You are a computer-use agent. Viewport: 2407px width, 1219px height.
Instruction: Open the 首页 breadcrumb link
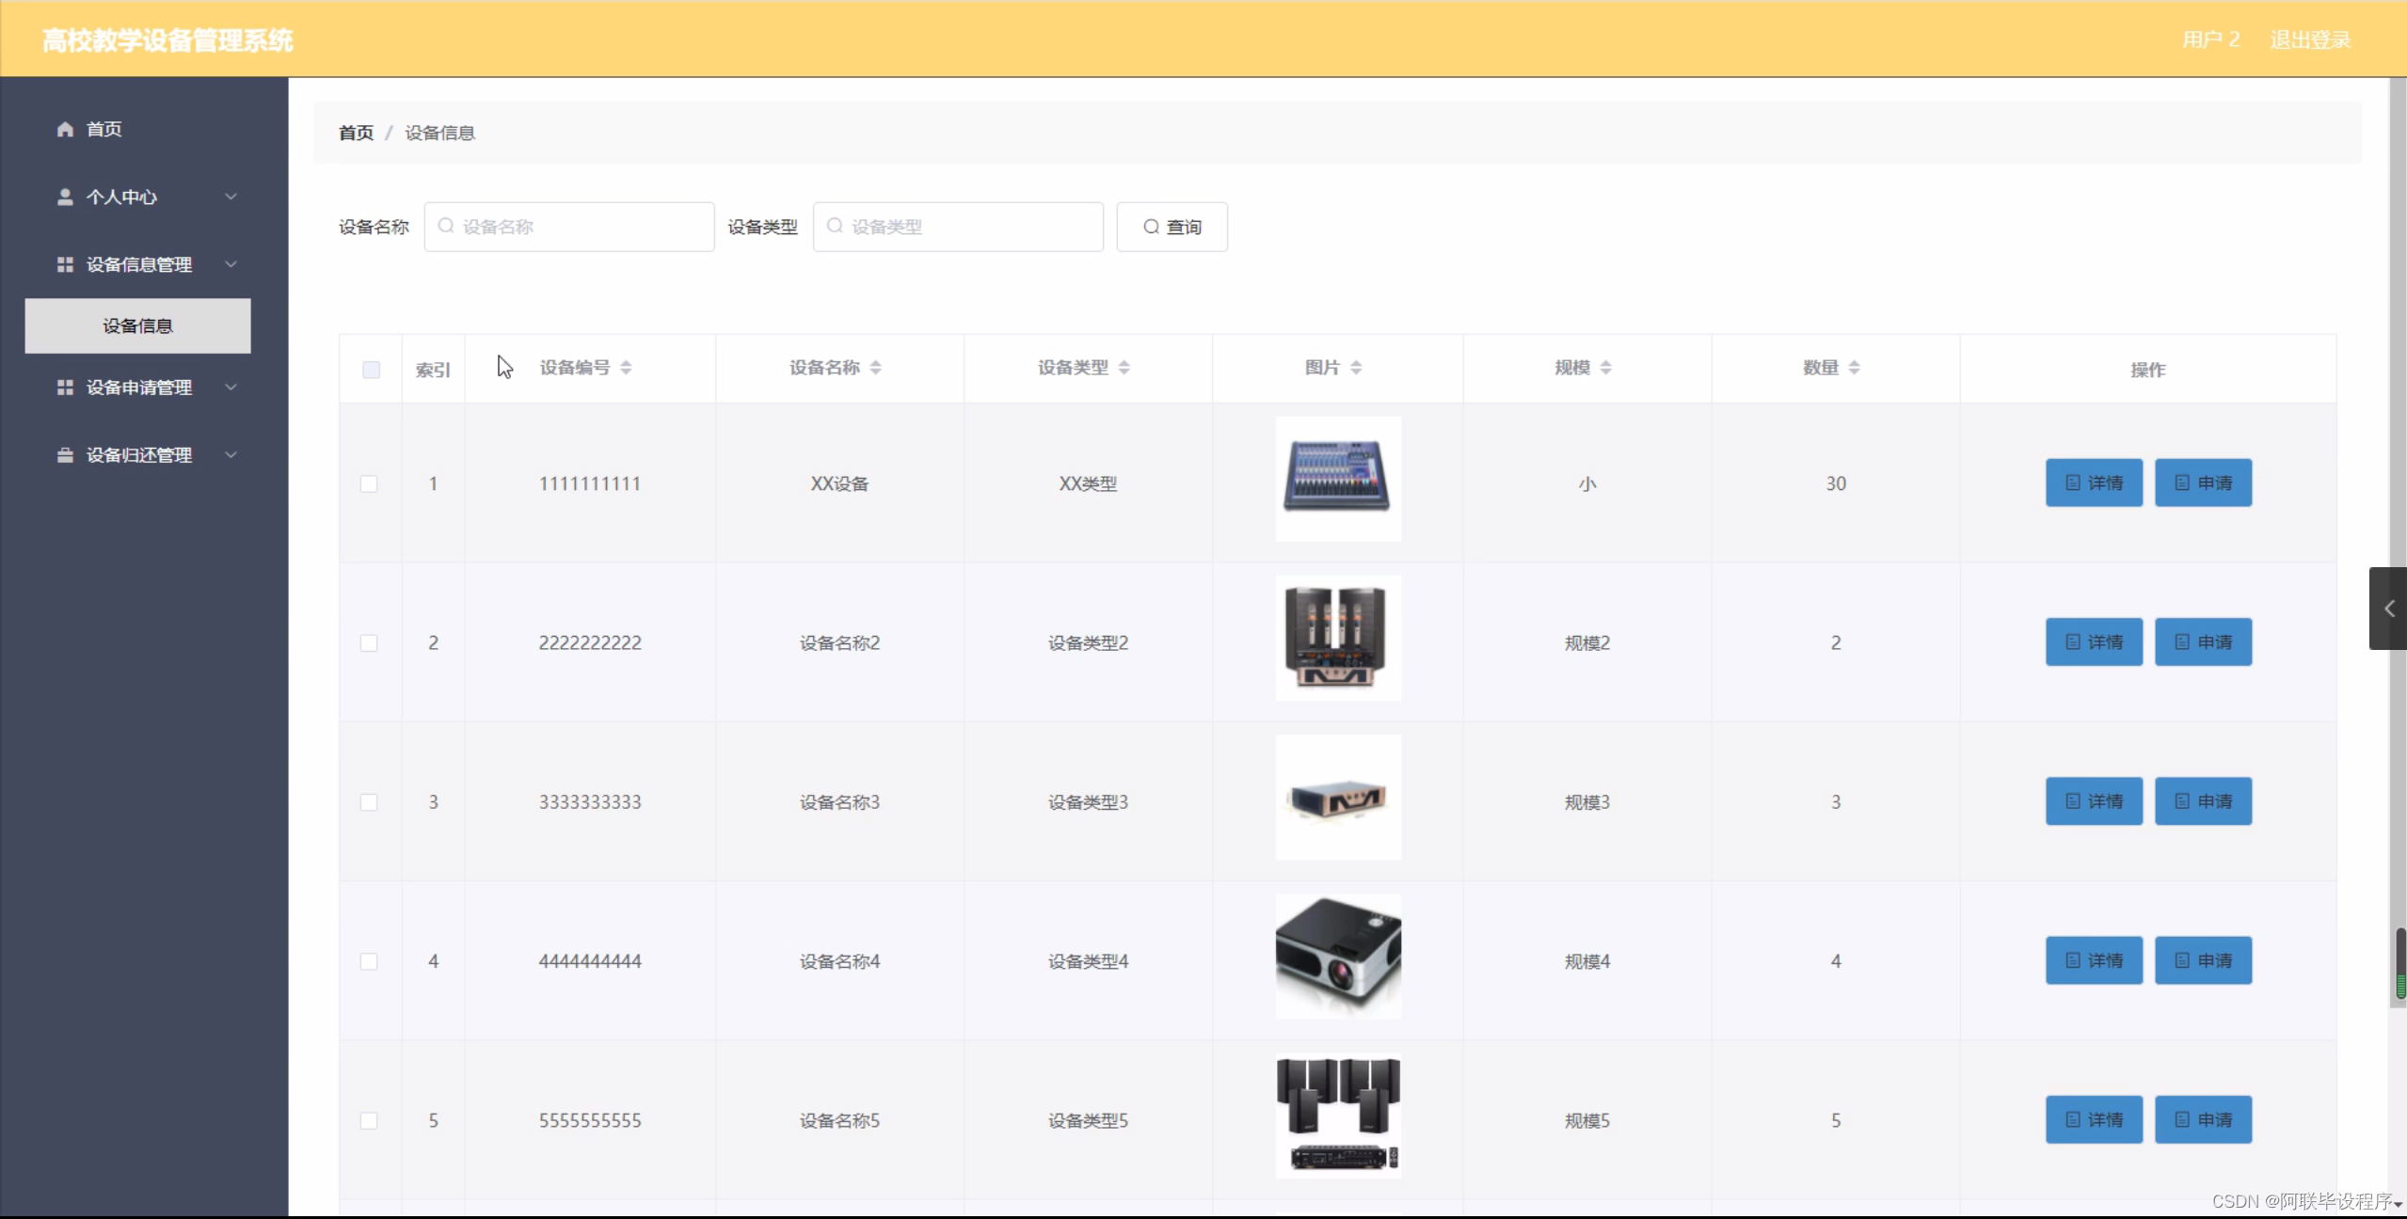tap(355, 132)
